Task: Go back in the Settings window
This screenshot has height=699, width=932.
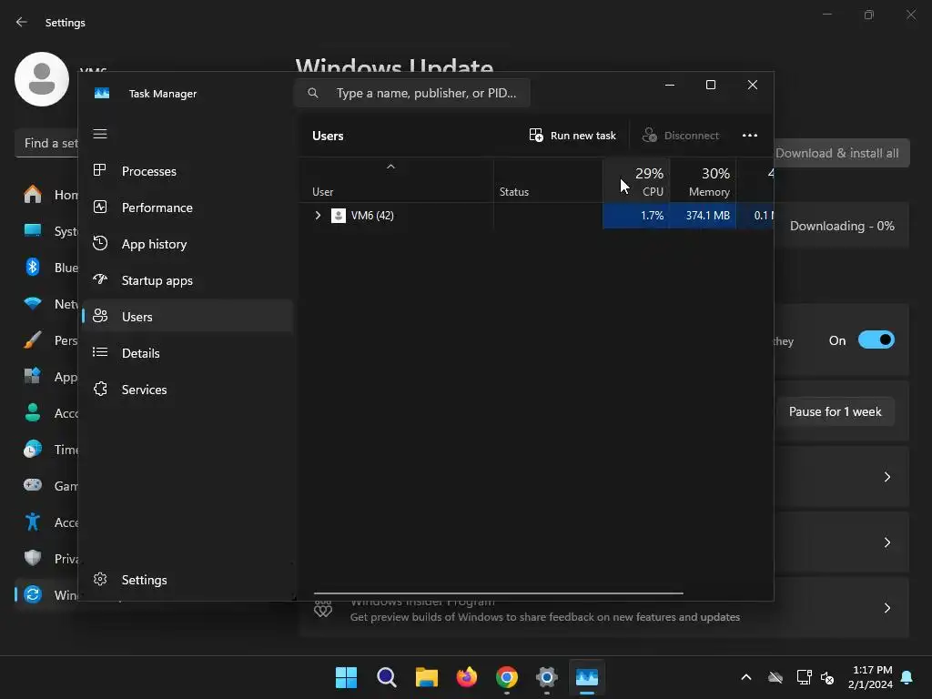Action: [22, 22]
